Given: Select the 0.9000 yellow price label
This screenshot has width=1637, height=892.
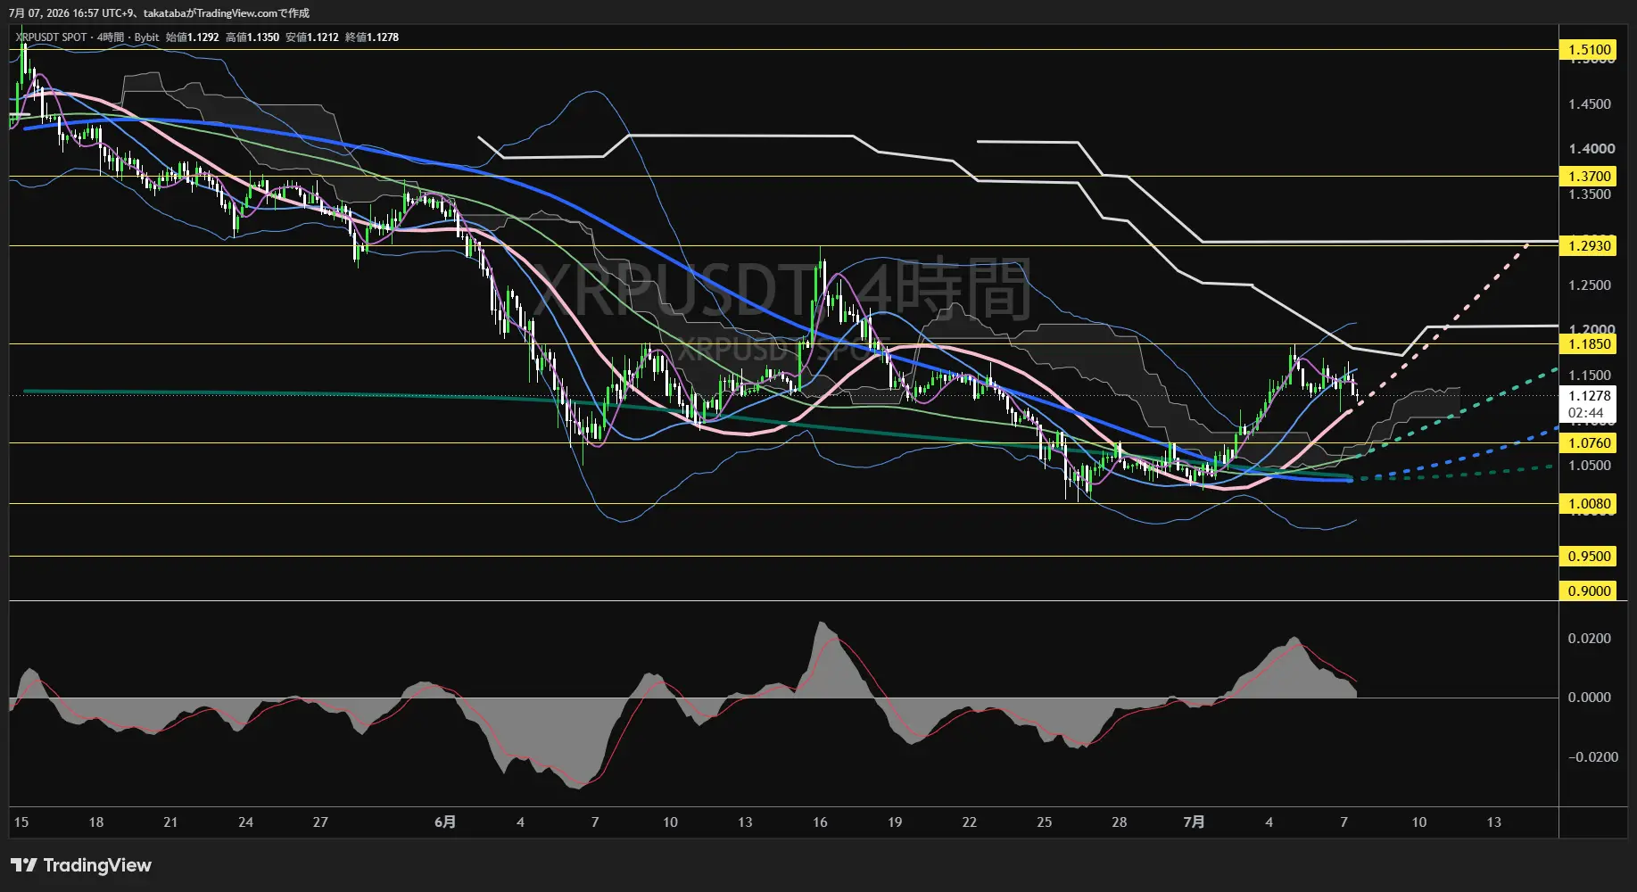Looking at the screenshot, I should pos(1589,591).
